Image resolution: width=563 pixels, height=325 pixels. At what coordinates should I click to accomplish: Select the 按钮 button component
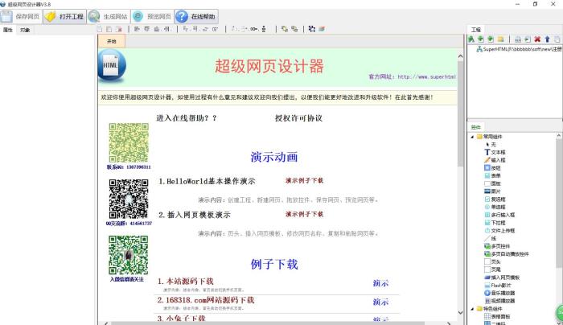pos(492,167)
